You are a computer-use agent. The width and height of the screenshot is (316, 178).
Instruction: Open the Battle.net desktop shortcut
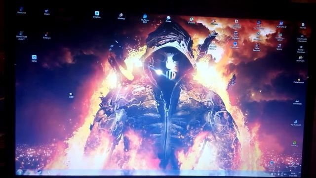coord(21,10)
